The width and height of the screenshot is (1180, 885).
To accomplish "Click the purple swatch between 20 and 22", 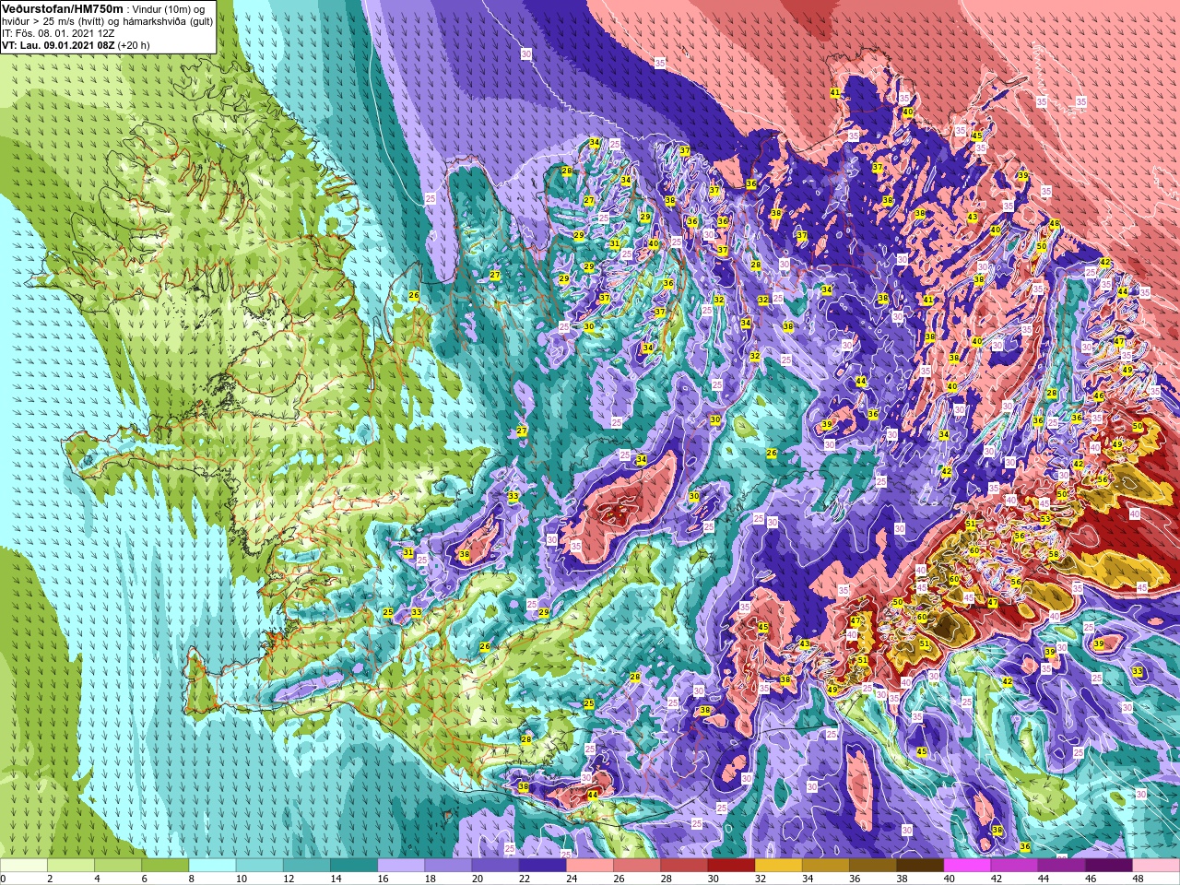I will coord(494,865).
